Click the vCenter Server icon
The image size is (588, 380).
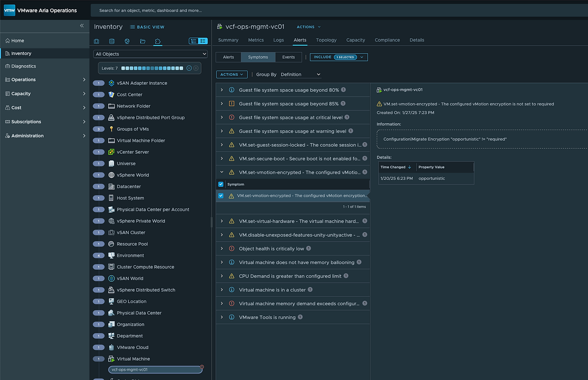tap(111, 152)
